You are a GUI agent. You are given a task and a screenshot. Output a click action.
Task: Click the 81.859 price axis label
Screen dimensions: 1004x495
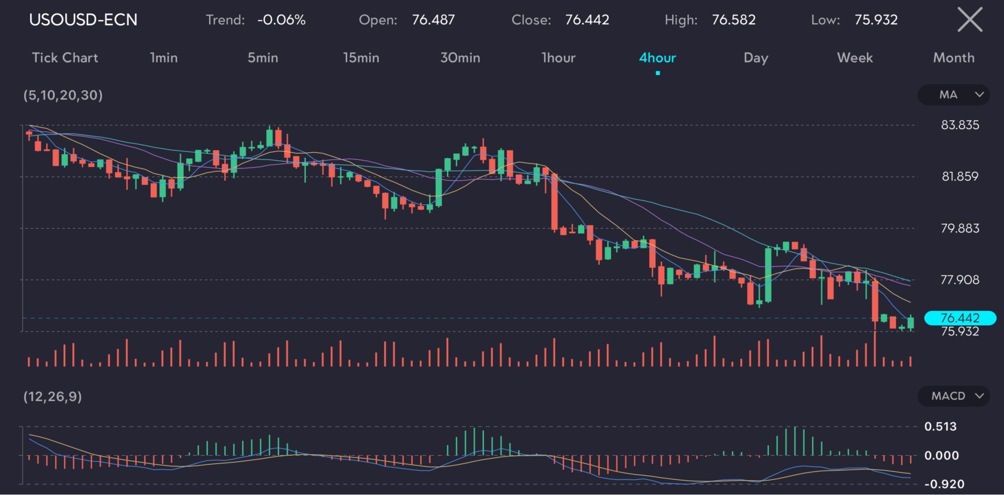[960, 176]
